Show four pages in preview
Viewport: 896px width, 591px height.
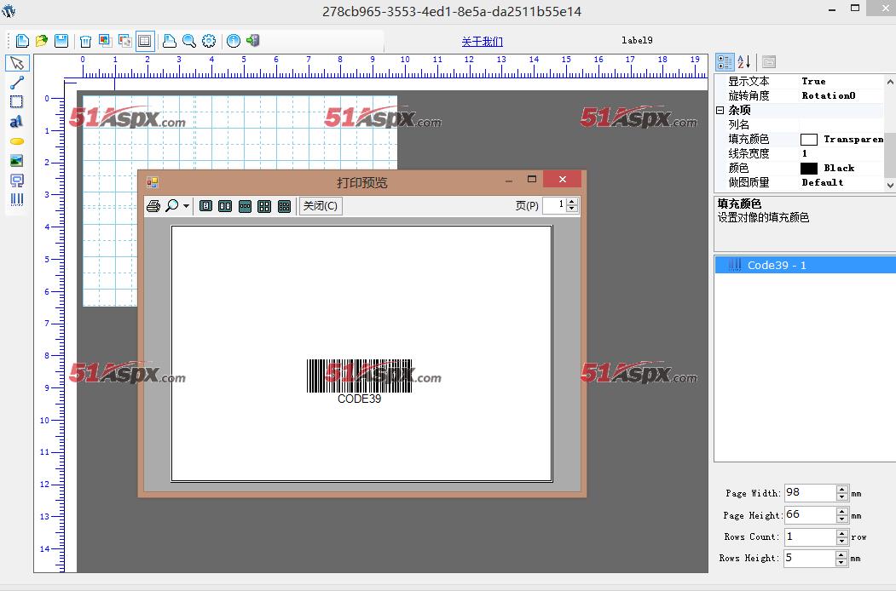pyautogui.click(x=264, y=206)
